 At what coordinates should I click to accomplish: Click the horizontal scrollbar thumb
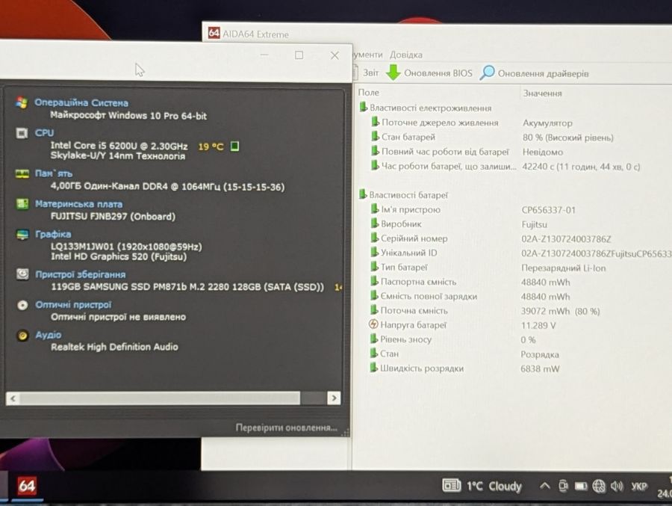click(x=160, y=398)
